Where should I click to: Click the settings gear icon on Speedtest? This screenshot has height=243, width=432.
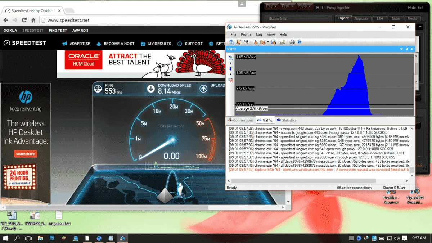[x=211, y=44]
